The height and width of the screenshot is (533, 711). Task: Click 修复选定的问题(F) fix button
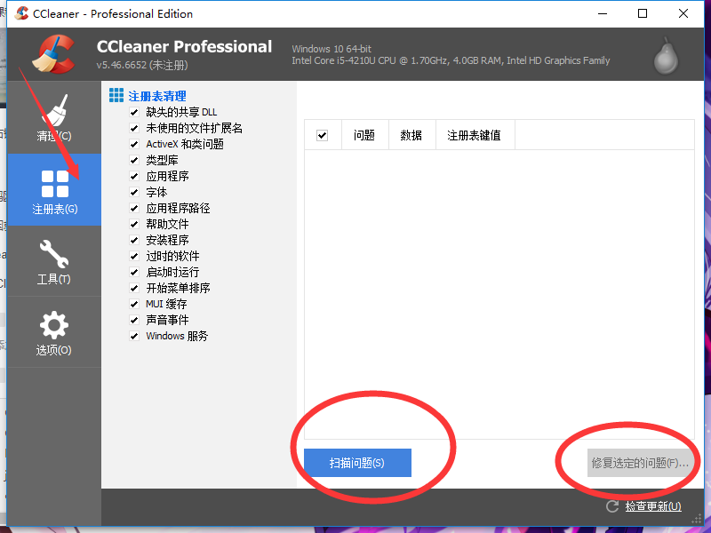point(640,463)
